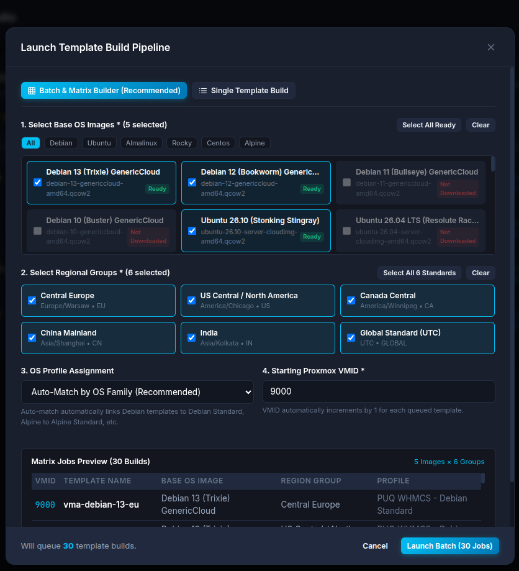Click template name vma-debian-13-eu

pos(101,505)
